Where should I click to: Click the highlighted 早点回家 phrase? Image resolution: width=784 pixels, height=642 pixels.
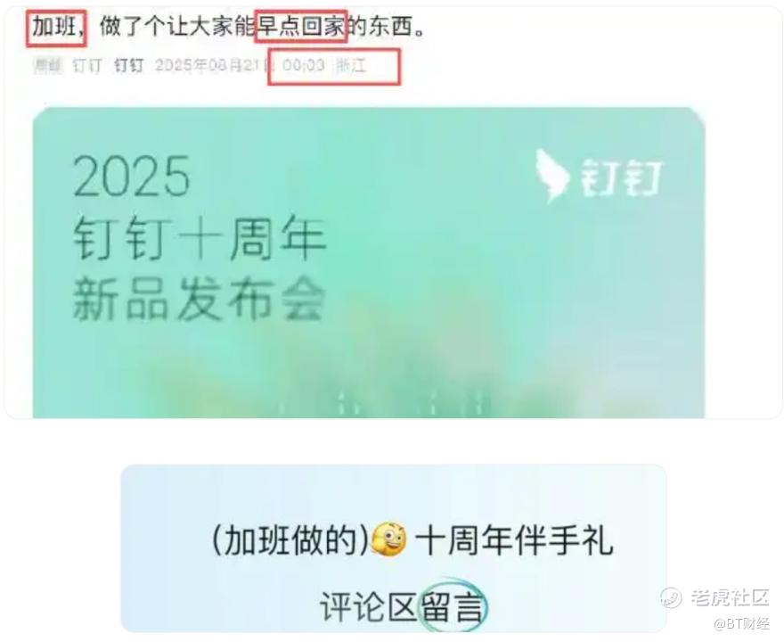click(301, 26)
